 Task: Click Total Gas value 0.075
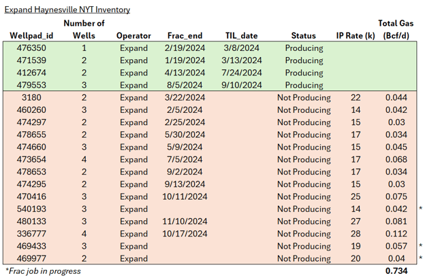[x=396, y=196]
